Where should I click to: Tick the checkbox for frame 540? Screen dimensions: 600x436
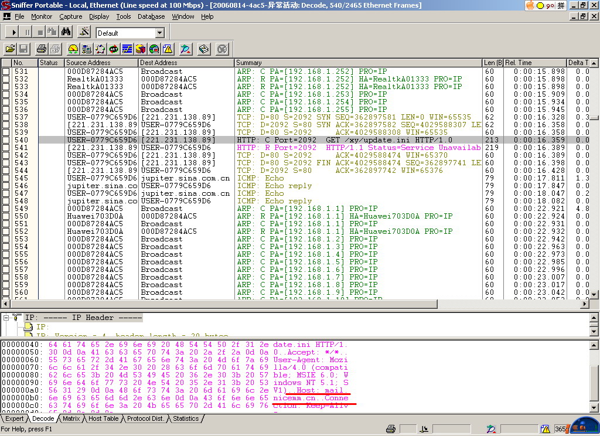[x=6, y=140]
